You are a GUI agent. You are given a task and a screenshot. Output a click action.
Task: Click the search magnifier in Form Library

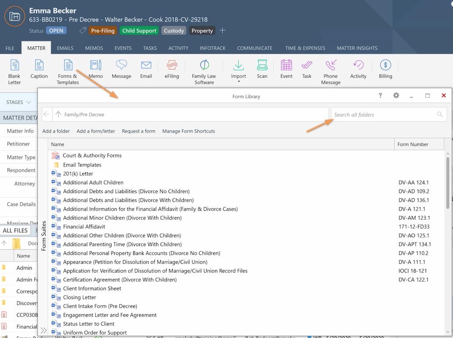pos(440,114)
